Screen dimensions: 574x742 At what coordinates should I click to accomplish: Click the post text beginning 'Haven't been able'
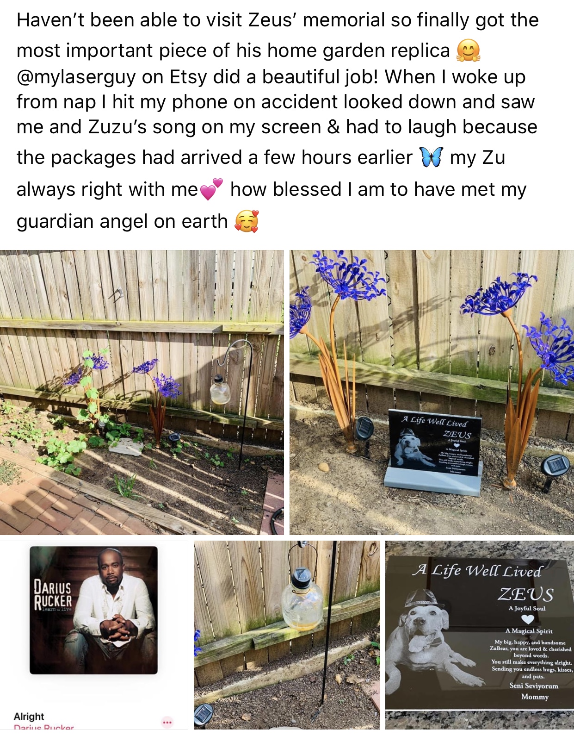coord(278,120)
